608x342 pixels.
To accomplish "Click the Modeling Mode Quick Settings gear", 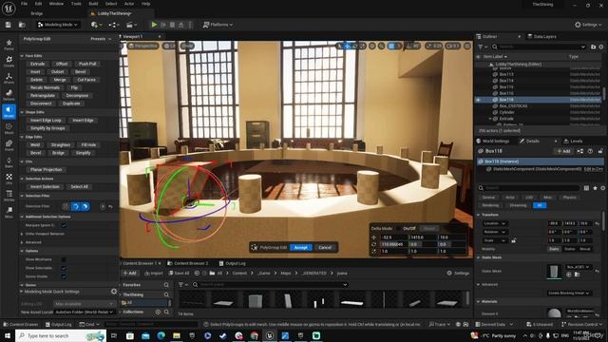I will 114,292.
